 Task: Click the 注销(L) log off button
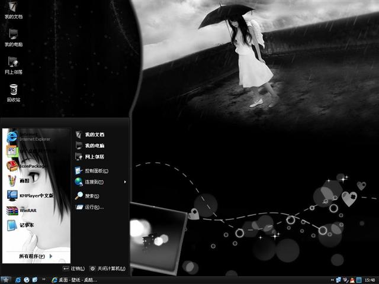click(x=74, y=269)
